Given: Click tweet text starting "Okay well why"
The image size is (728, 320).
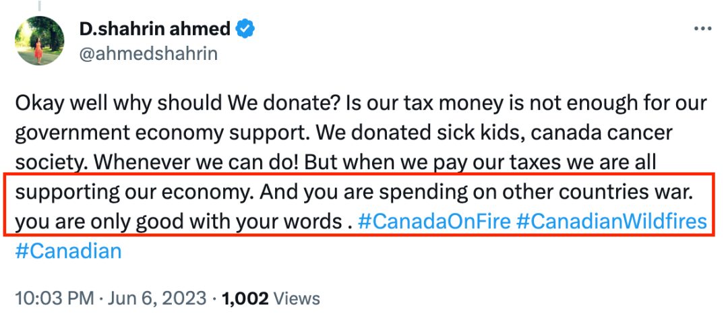Looking at the screenshot, I should tap(360, 162).
